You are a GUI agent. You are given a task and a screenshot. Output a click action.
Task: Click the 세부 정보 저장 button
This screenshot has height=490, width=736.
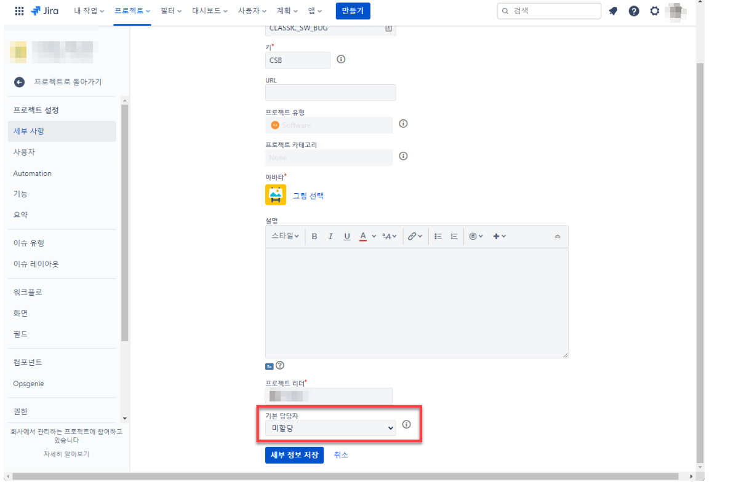(x=294, y=455)
